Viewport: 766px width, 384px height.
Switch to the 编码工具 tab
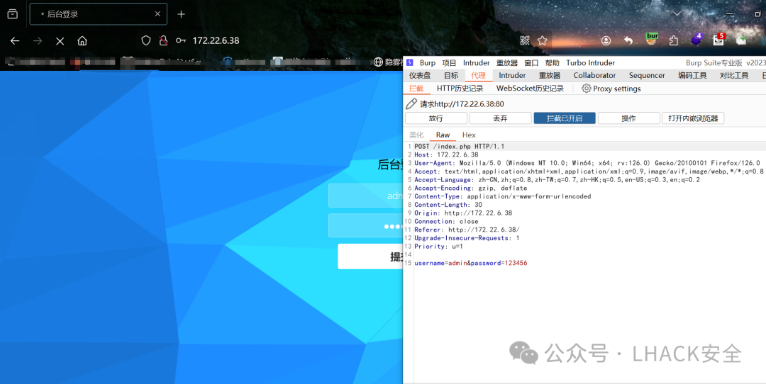click(692, 76)
